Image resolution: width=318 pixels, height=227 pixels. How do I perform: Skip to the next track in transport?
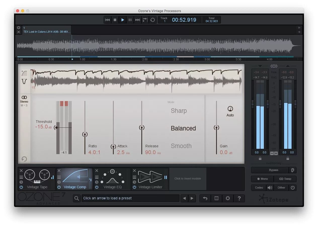(138, 20)
